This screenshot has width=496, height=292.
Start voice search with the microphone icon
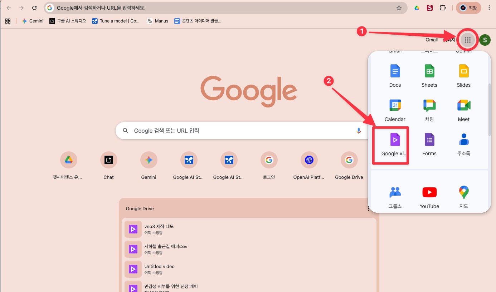(359, 131)
